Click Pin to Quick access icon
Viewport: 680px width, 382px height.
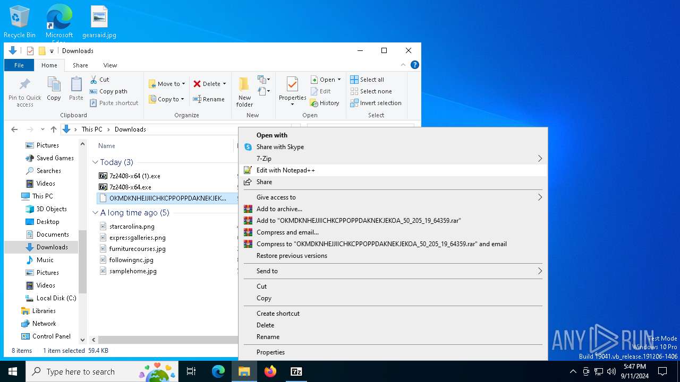click(24, 92)
